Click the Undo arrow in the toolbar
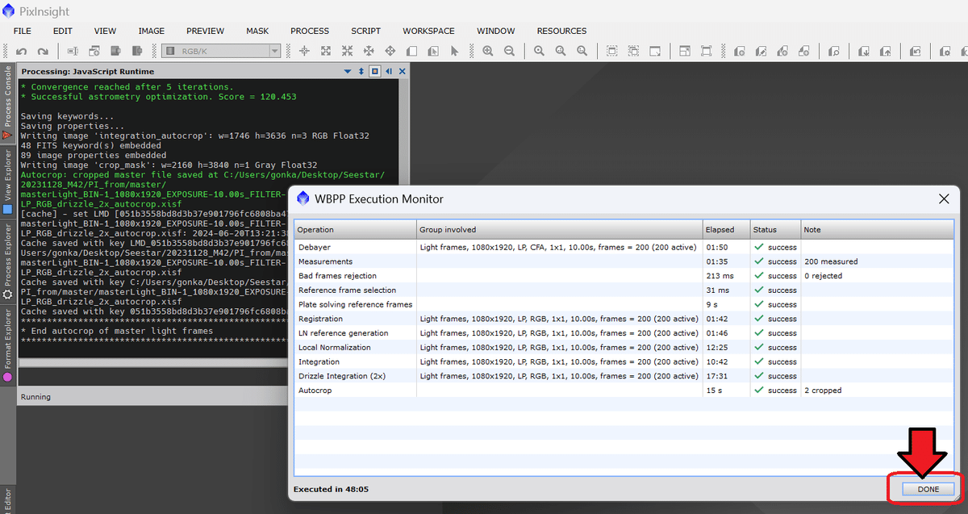The width and height of the screenshot is (968, 514). click(x=22, y=51)
